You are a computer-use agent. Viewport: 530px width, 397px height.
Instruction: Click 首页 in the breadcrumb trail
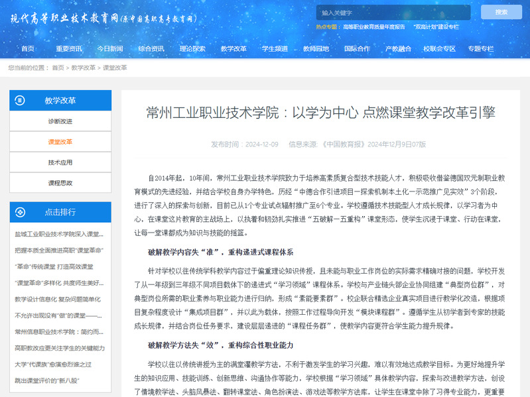pos(58,68)
